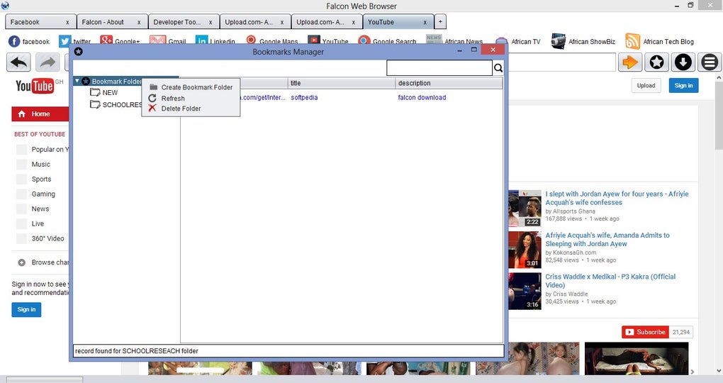Open the video about sleeping with Jordan Ayew for four years
The width and height of the screenshot is (723, 383).
617,198
